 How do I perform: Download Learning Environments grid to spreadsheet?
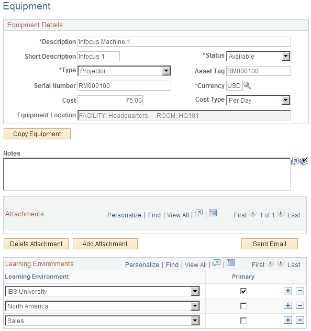(x=230, y=263)
